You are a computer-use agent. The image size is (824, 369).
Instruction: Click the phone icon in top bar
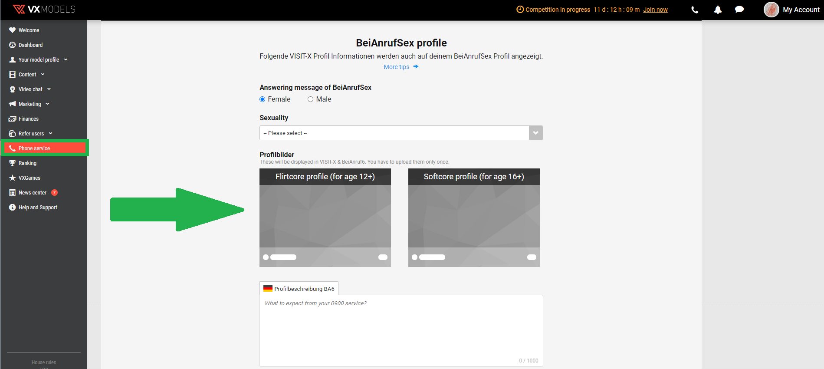pyautogui.click(x=695, y=10)
